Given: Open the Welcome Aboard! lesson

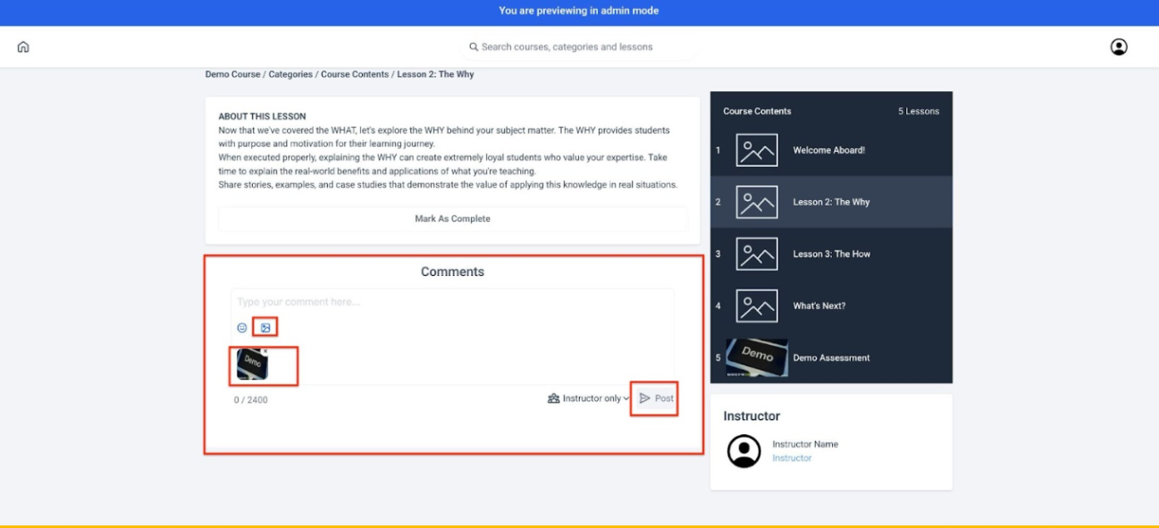Looking at the screenshot, I should [831, 150].
